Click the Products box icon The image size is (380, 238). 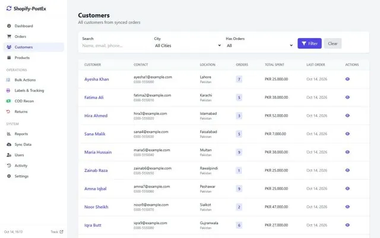(x=9, y=58)
